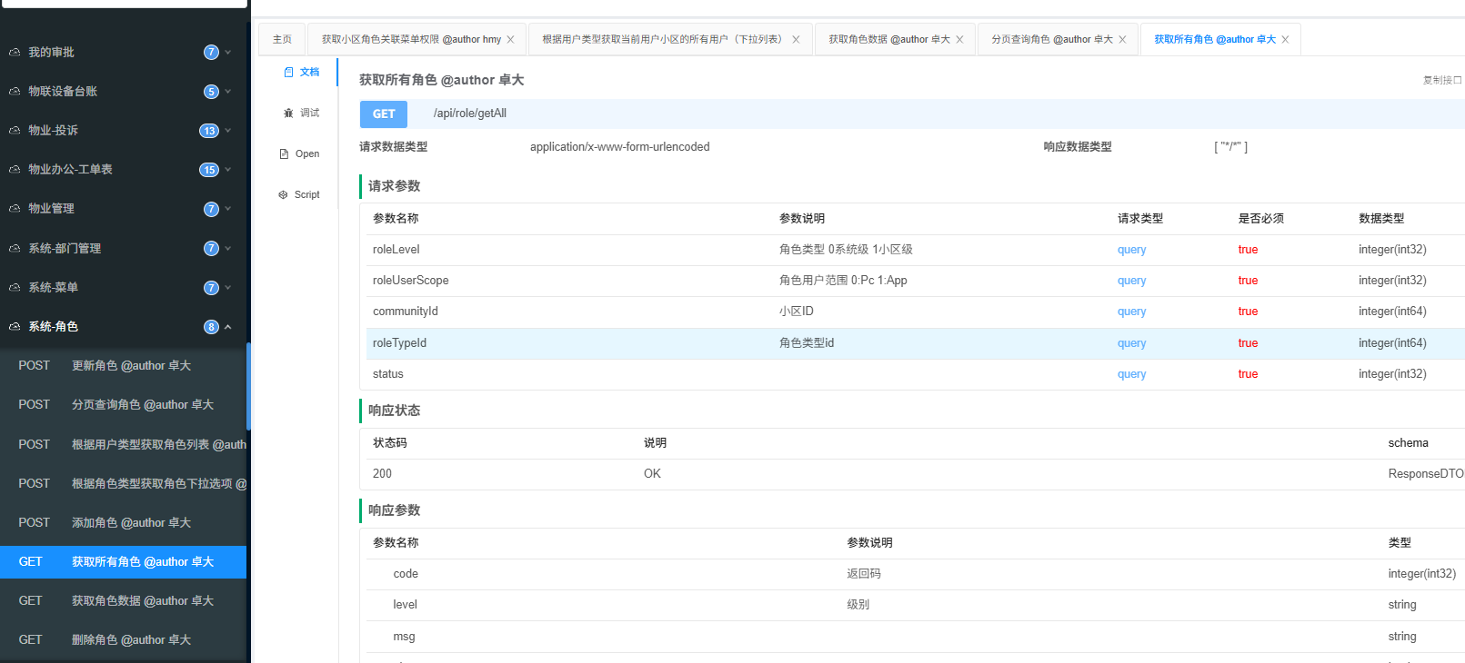Click the sidebar vertical scrollbar
1465x663 pixels.
(248, 386)
